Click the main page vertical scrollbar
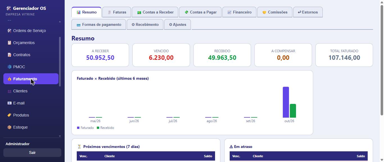The height and width of the screenshot is (162, 384). [382, 60]
